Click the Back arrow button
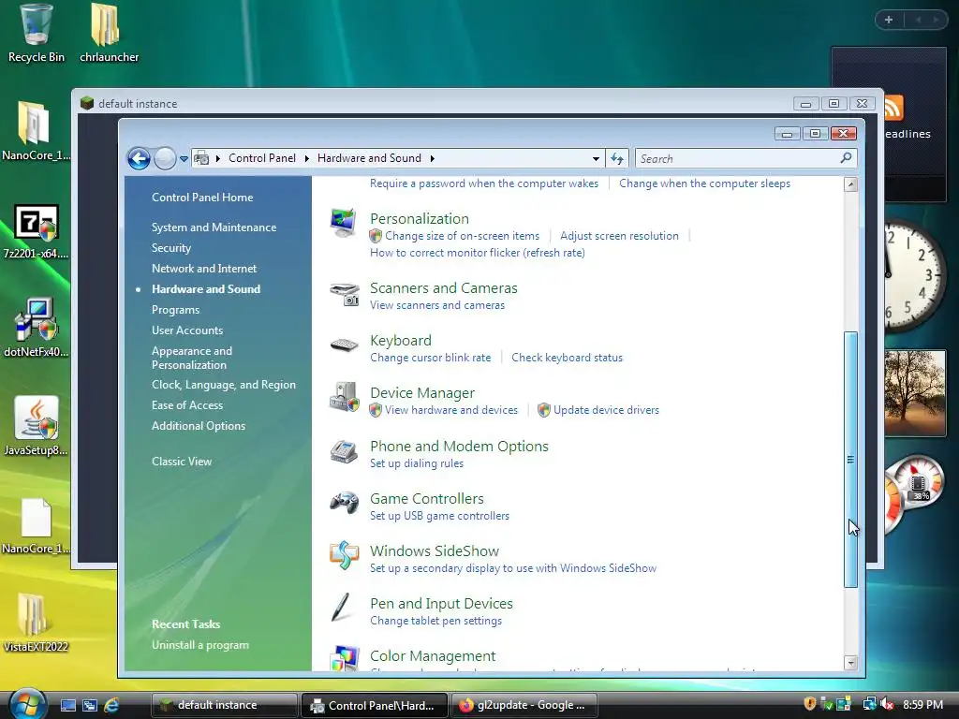 click(x=139, y=159)
